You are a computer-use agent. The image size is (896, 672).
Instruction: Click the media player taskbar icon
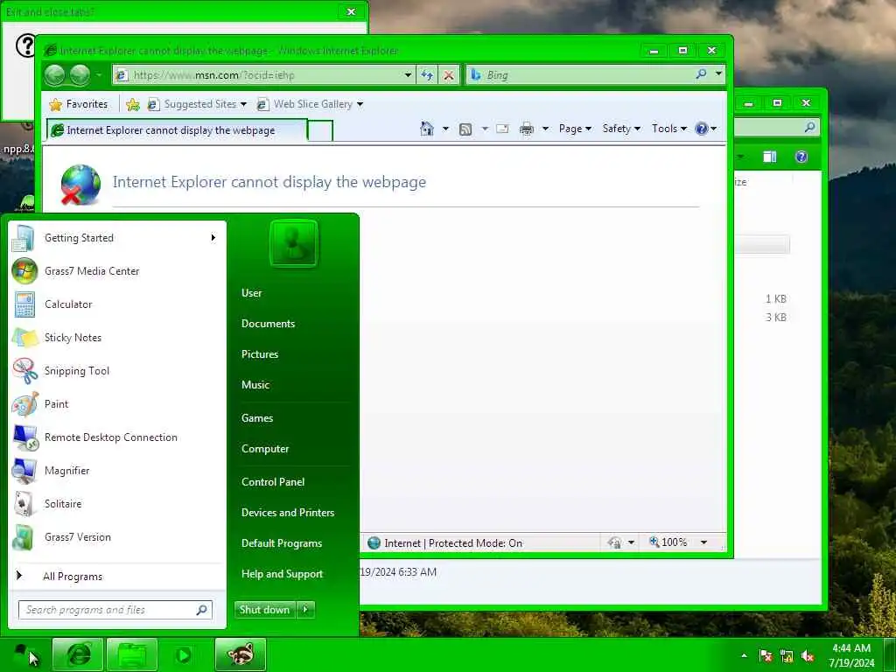[x=184, y=654]
